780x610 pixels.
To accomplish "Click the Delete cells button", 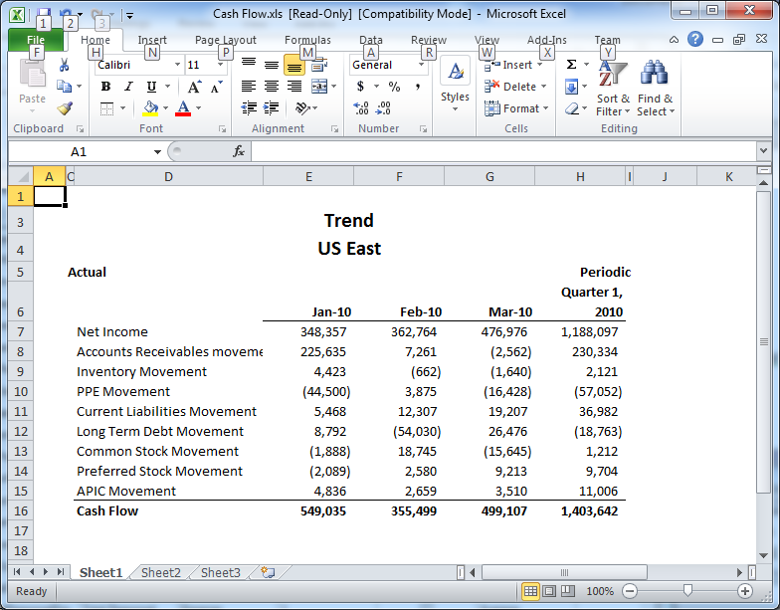I will pos(515,87).
